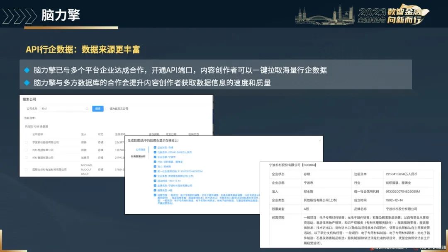Select checkbox for 杉杉集团有限公司 row

[26, 158]
